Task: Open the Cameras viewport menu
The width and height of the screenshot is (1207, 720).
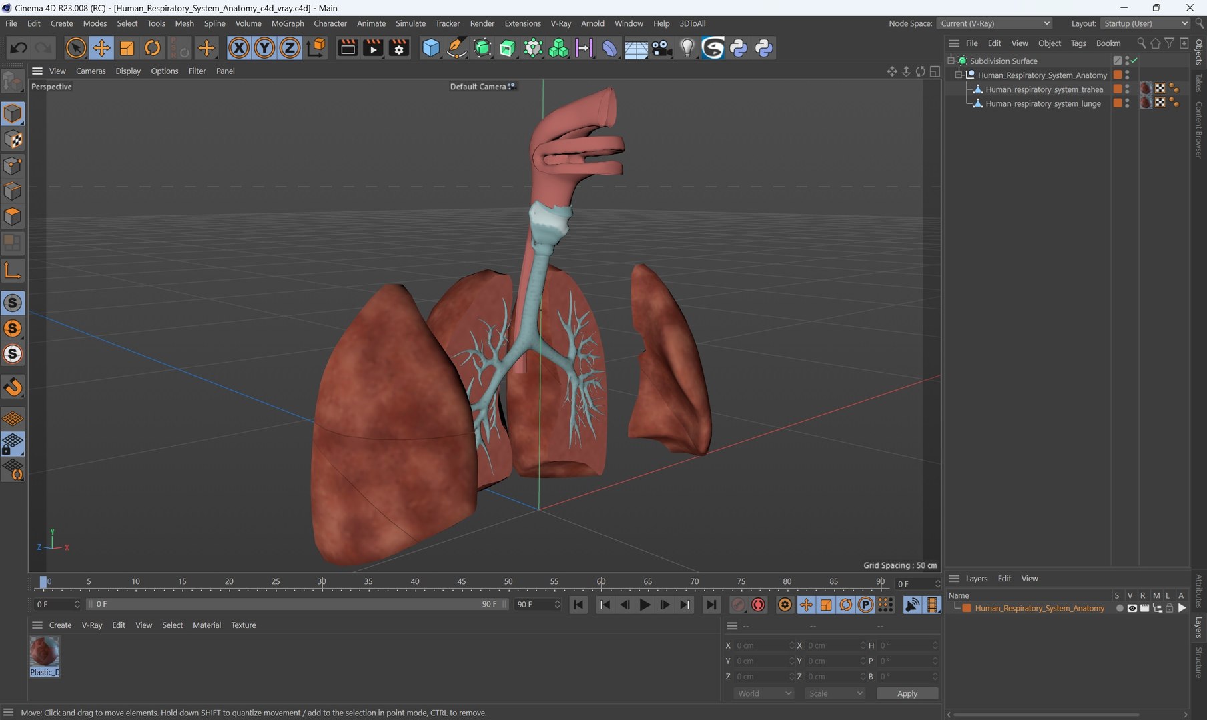Action: pyautogui.click(x=91, y=71)
